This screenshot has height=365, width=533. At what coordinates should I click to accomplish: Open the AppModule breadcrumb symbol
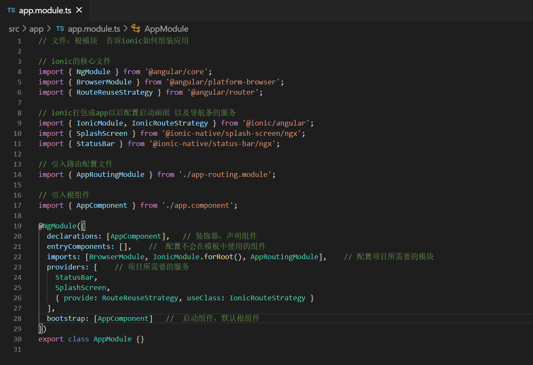pyautogui.click(x=166, y=29)
